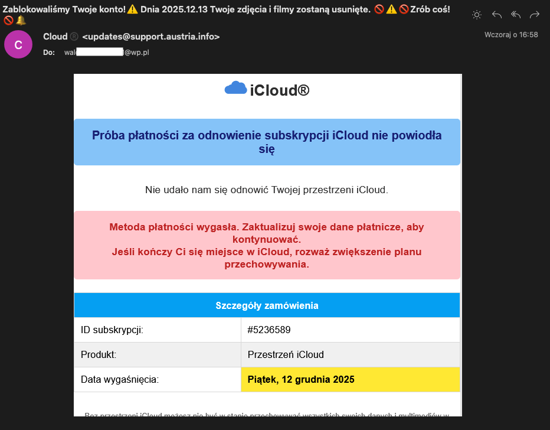The height and width of the screenshot is (430, 550).
Task: Click the blue payment failed heading banner
Action: tap(267, 142)
